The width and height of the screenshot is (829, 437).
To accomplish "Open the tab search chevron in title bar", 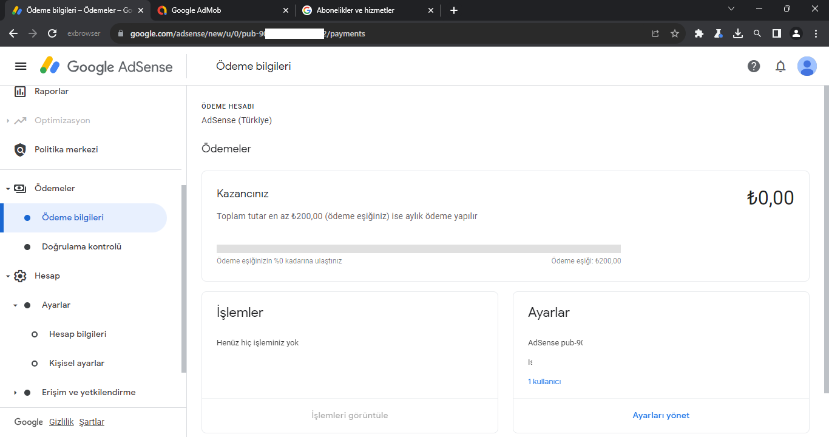I will click(x=731, y=8).
